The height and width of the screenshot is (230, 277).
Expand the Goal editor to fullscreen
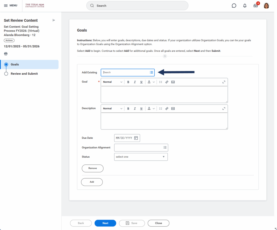224,82
